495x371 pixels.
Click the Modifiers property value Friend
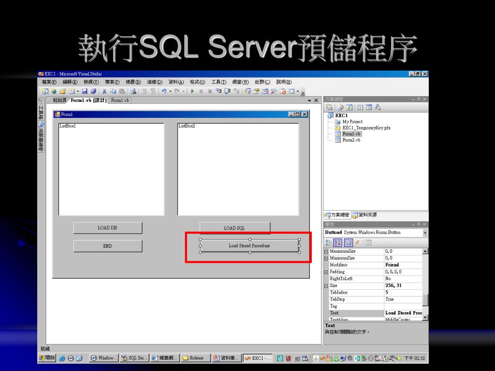click(x=403, y=265)
